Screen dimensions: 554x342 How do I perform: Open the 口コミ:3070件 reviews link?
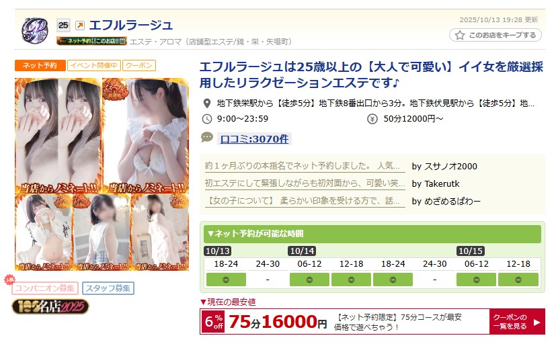tap(254, 138)
